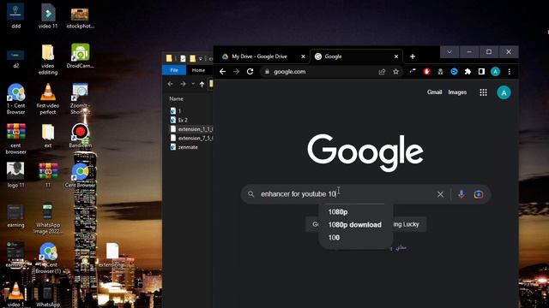Open recent locations dropdown in File Explorer
549x308 pixels.
coord(193,84)
